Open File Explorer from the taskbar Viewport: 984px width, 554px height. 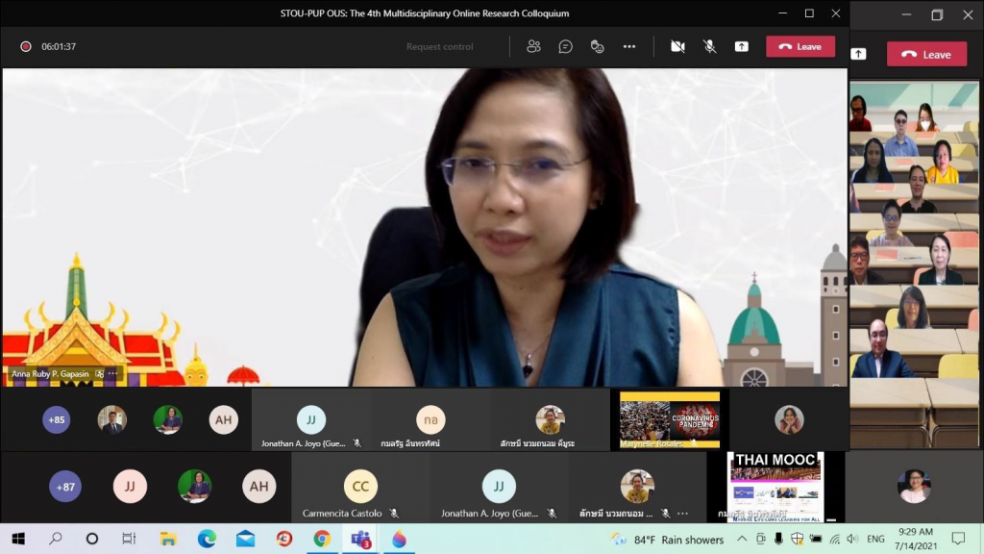pyautogui.click(x=169, y=539)
